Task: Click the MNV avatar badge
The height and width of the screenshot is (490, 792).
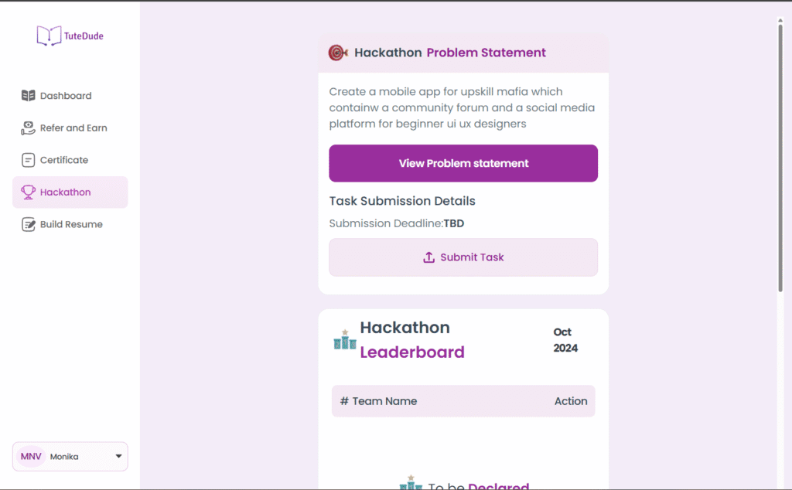Action: [x=29, y=456]
